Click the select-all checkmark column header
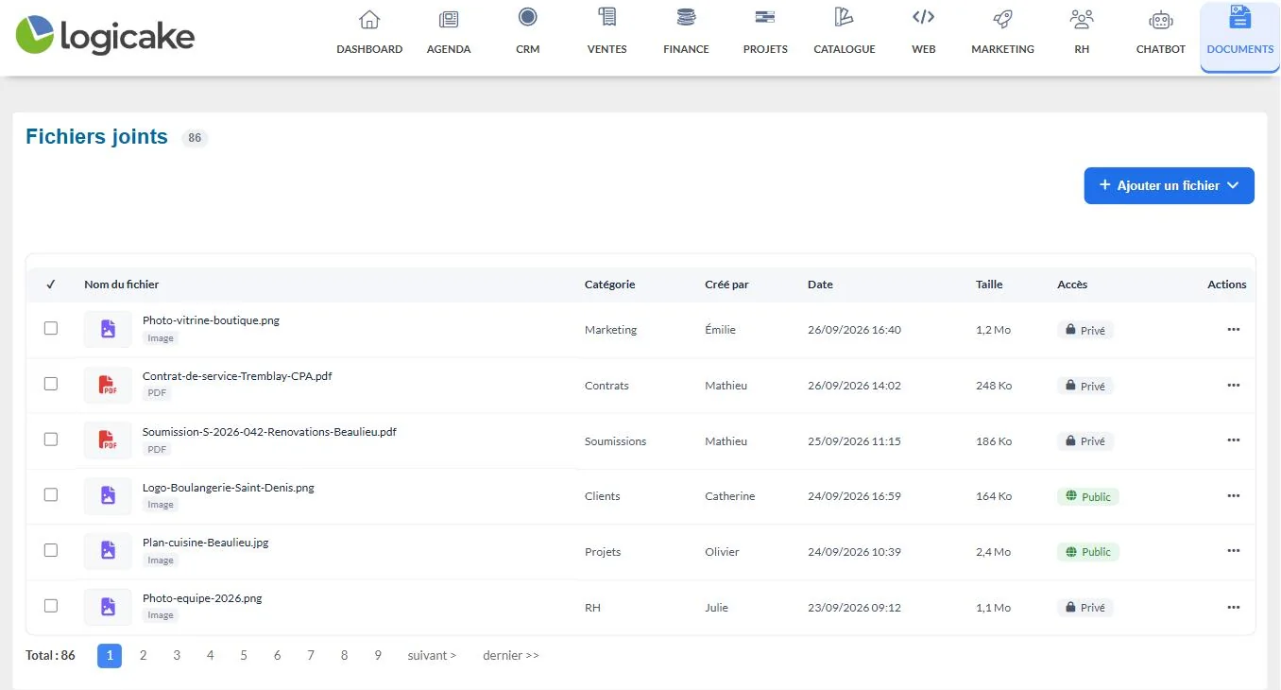1281x690 pixels. (x=51, y=285)
